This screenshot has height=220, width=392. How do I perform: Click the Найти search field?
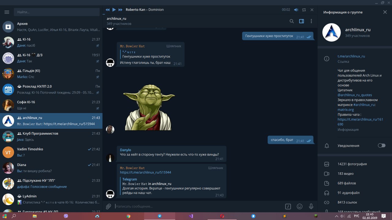tap(57, 12)
